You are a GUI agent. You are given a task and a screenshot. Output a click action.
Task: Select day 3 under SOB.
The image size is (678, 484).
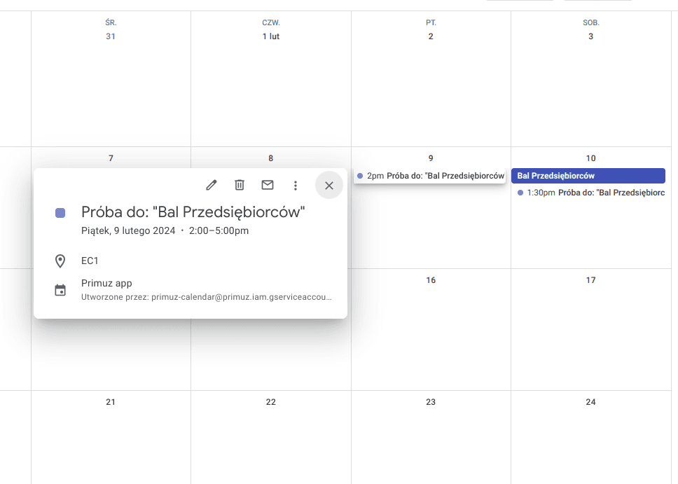tap(590, 36)
